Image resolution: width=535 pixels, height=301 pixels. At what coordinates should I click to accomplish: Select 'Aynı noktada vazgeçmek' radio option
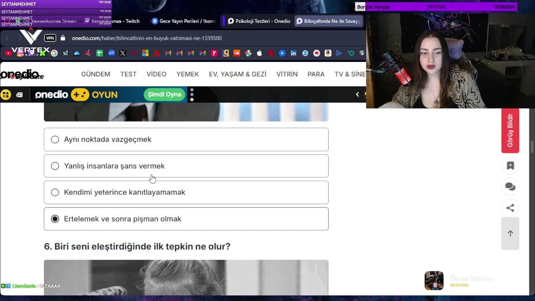(x=55, y=139)
